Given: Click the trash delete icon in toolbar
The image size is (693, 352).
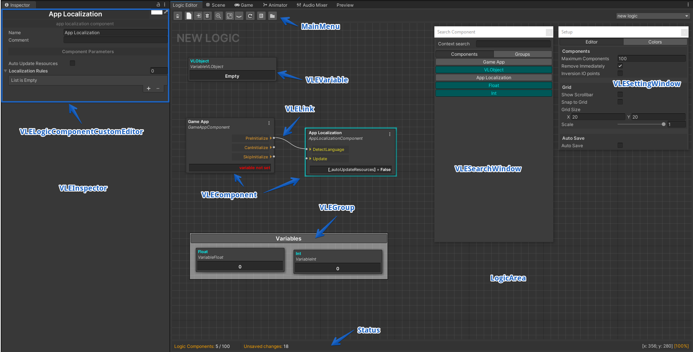Looking at the screenshot, I should click(x=208, y=16).
